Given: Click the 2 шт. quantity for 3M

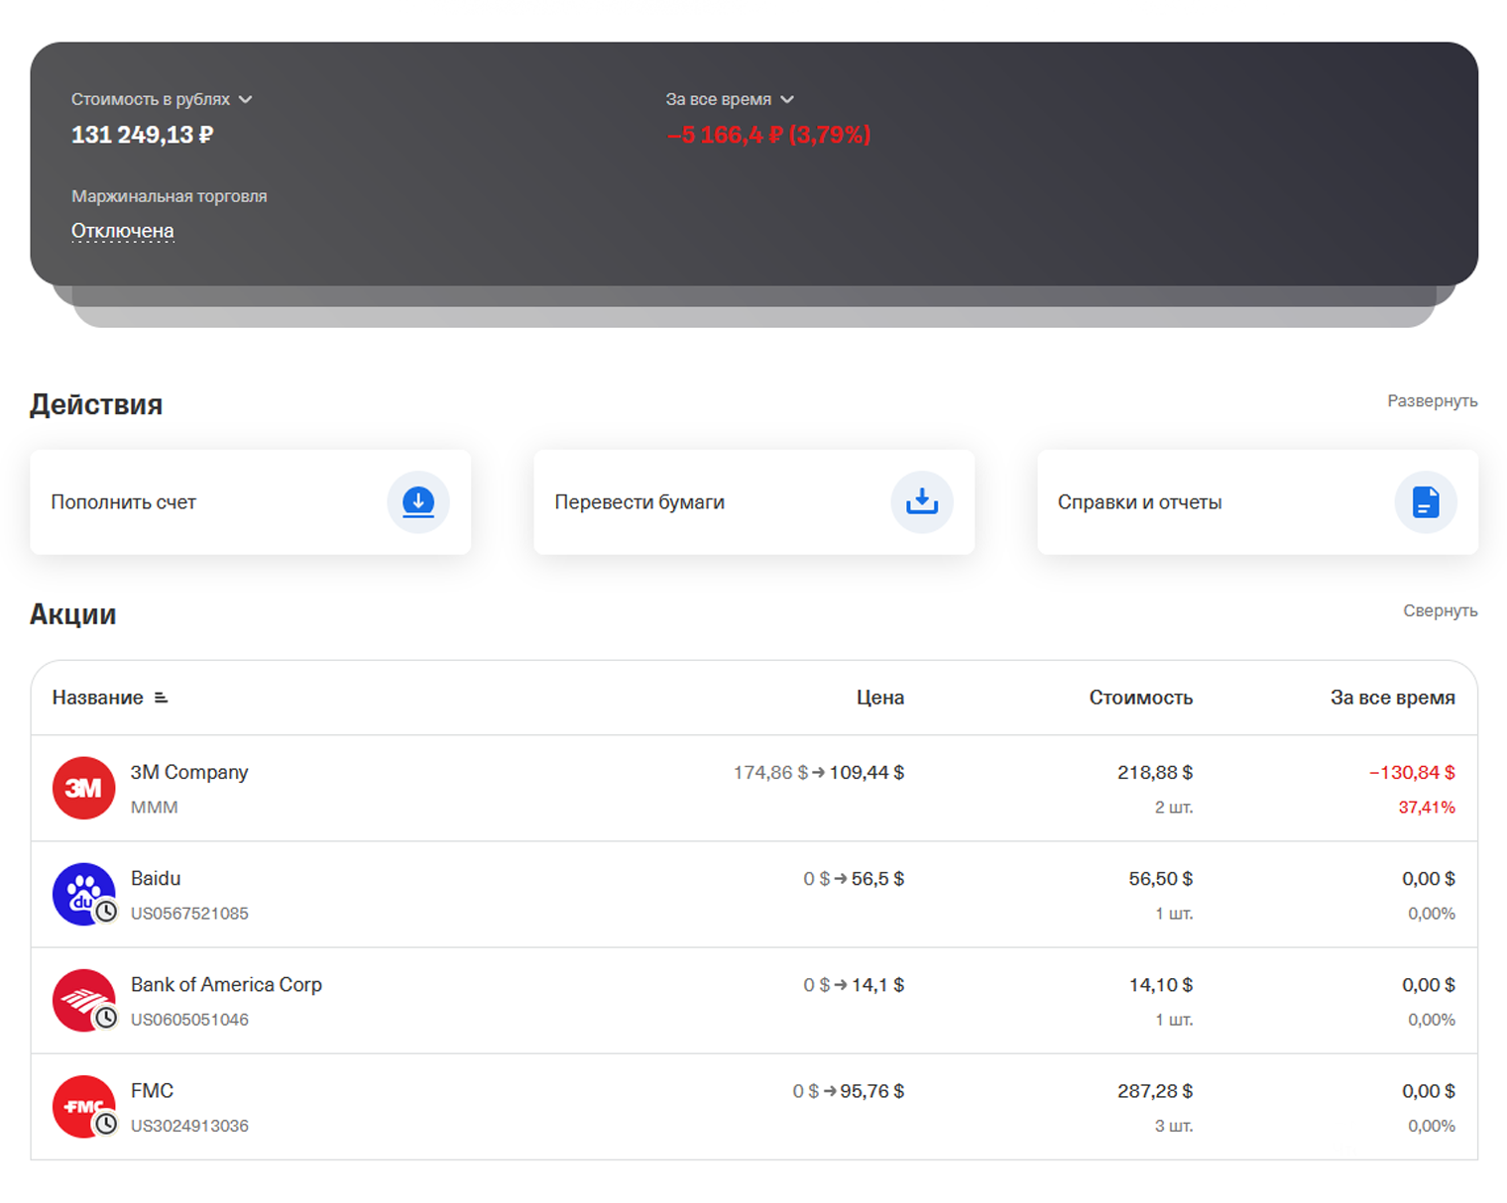Looking at the screenshot, I should [1174, 808].
